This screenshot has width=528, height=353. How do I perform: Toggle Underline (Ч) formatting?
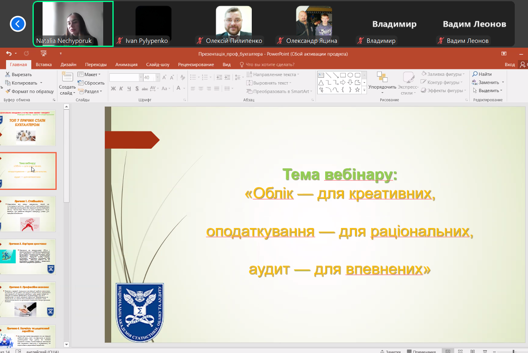[x=129, y=89]
